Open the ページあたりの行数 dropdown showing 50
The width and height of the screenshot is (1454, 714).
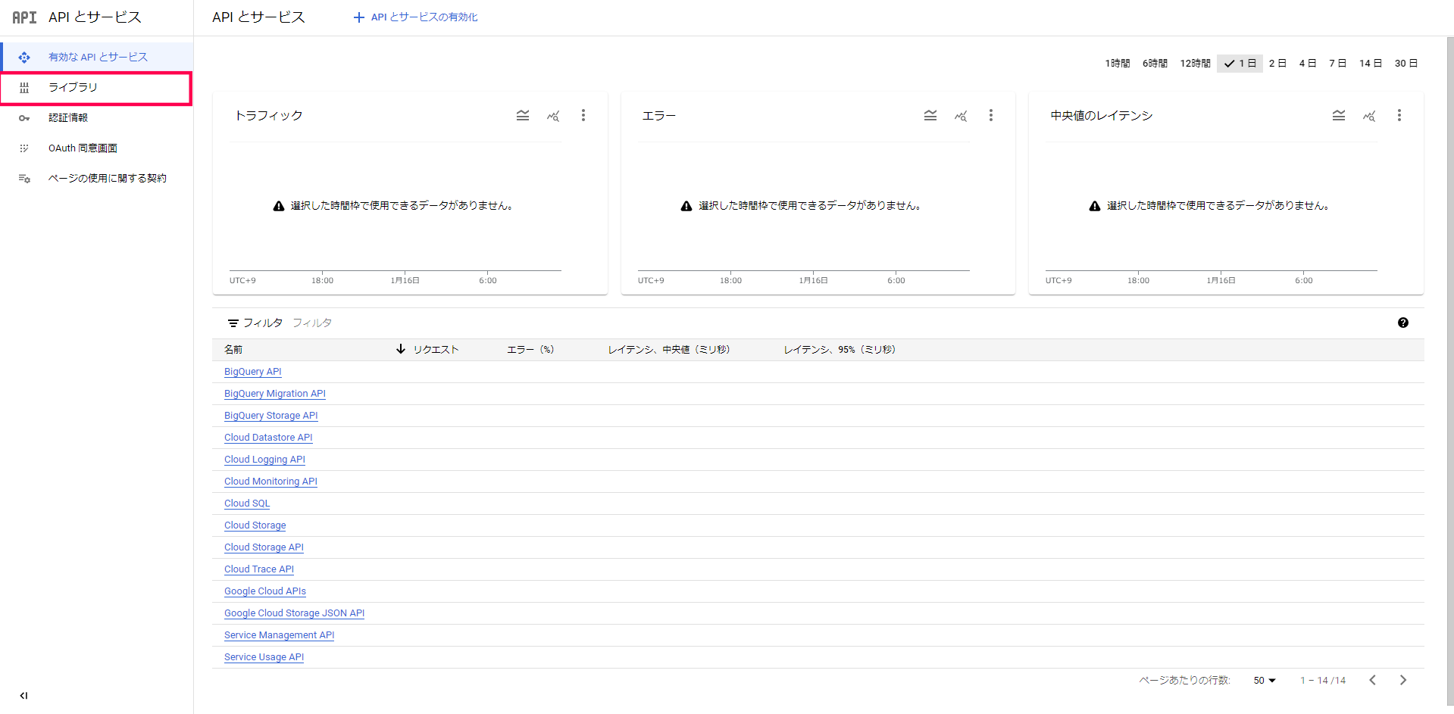(1264, 680)
